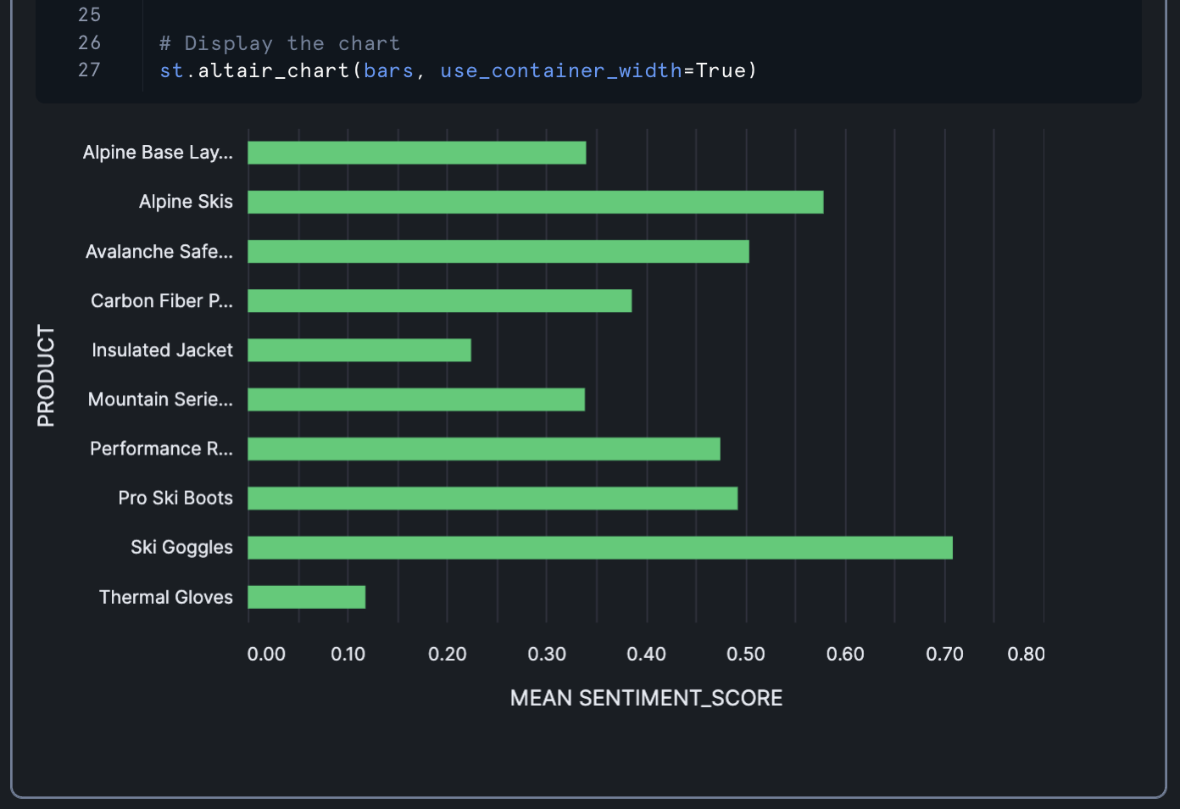This screenshot has height=809, width=1180.
Task: Click the Alpine Skis bar
Action: coord(535,202)
